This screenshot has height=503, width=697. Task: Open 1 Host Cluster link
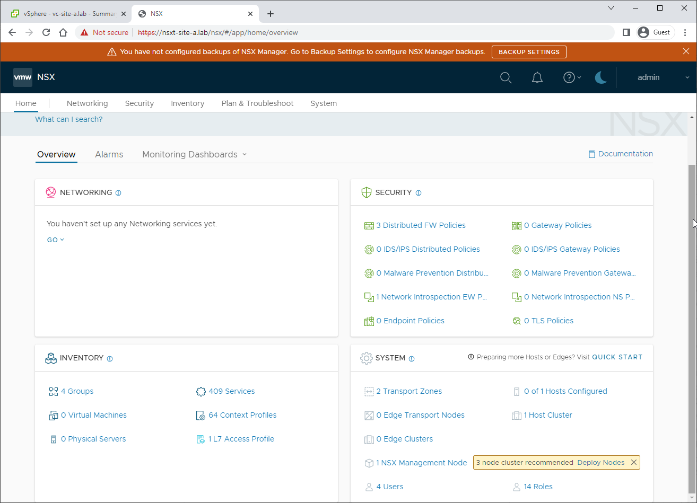tap(548, 416)
